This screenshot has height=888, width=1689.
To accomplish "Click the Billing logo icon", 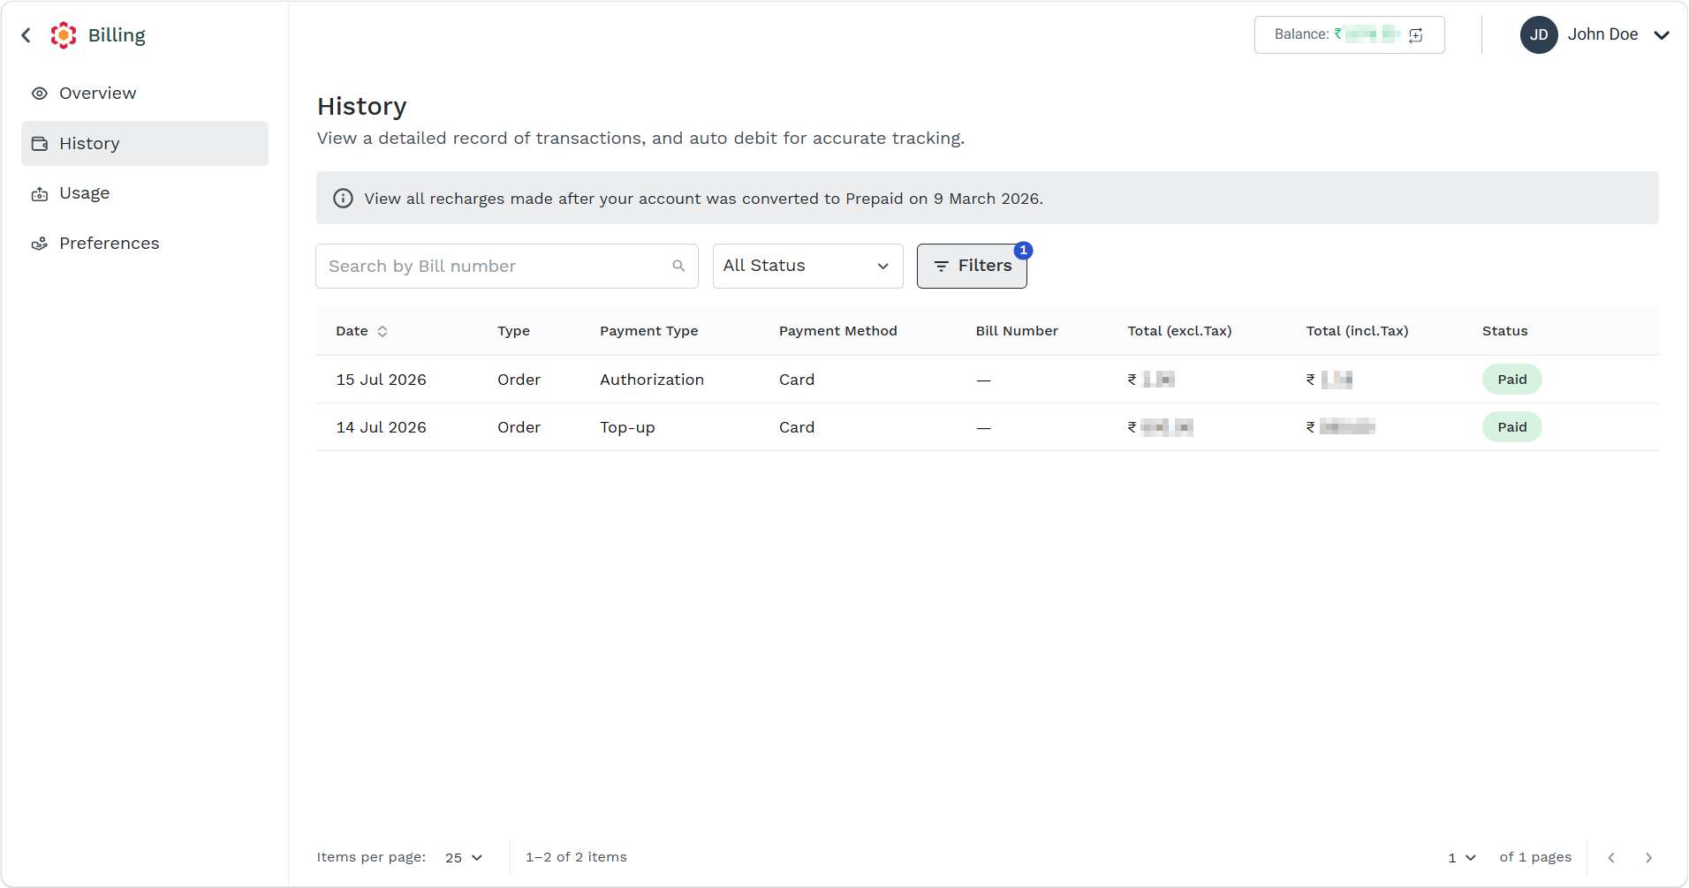I will 64,35.
